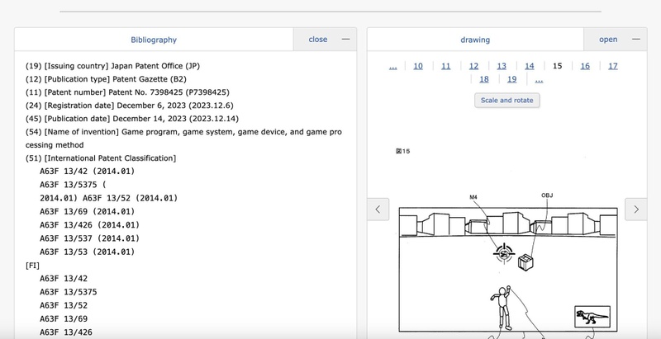Go to drawing page 11
The height and width of the screenshot is (339, 661).
tap(445, 66)
